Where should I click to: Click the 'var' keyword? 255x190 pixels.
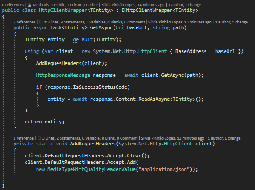pyautogui.click(x=49, y=52)
